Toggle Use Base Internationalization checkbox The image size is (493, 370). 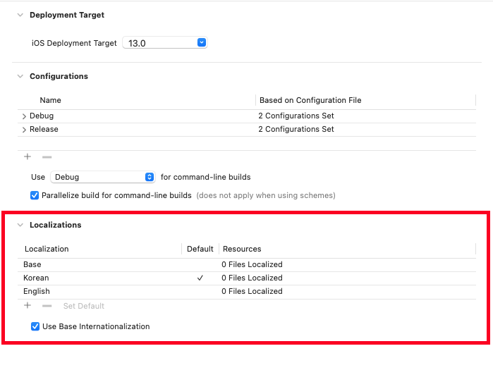click(35, 326)
